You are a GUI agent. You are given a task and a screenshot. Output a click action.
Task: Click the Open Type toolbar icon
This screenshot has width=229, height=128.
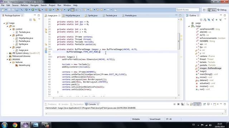tap(57, 10)
